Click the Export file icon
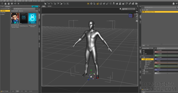178x93 pixels. tap(18, 4)
